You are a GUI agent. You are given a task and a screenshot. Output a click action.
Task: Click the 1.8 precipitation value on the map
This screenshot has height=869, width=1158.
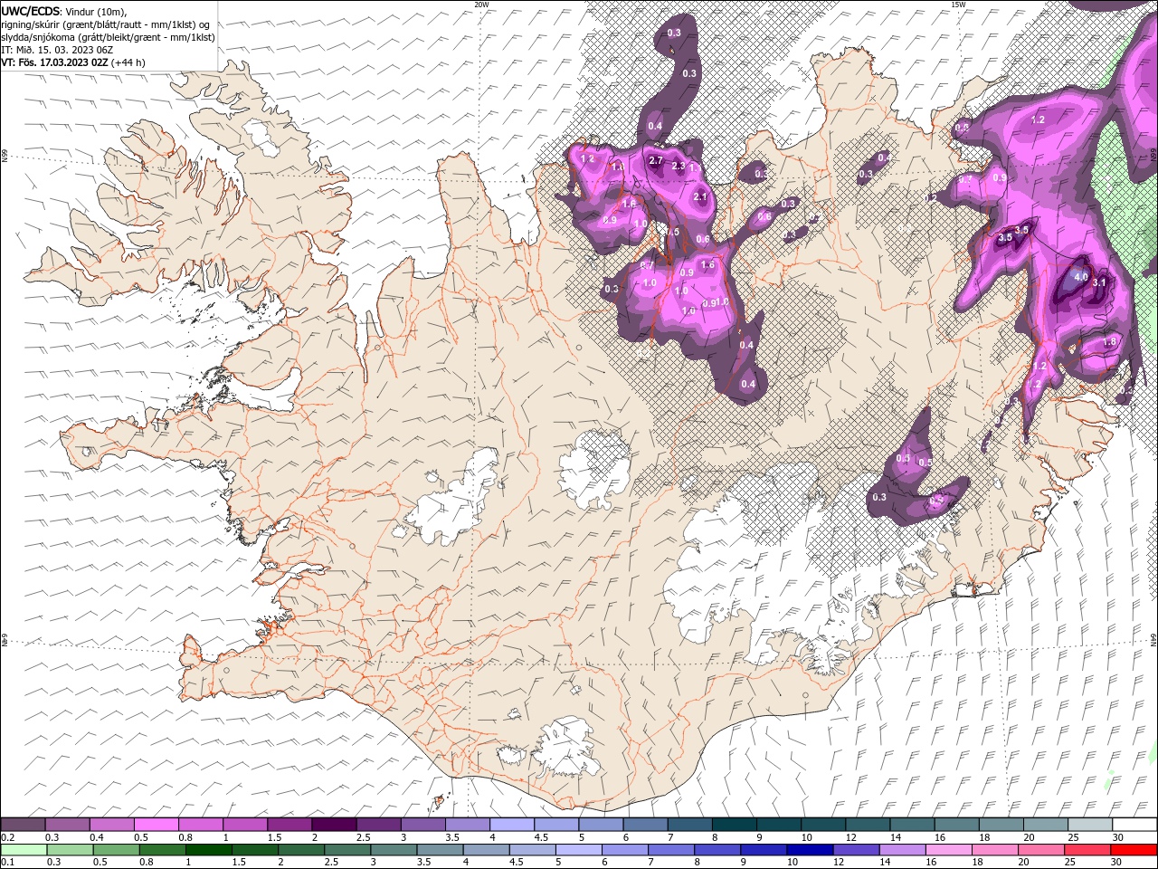[x=1110, y=341]
